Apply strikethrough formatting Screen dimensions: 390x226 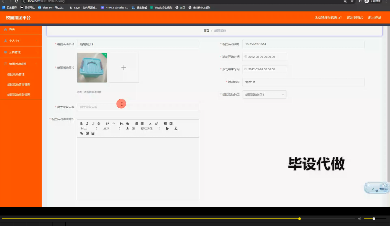pos(99,124)
